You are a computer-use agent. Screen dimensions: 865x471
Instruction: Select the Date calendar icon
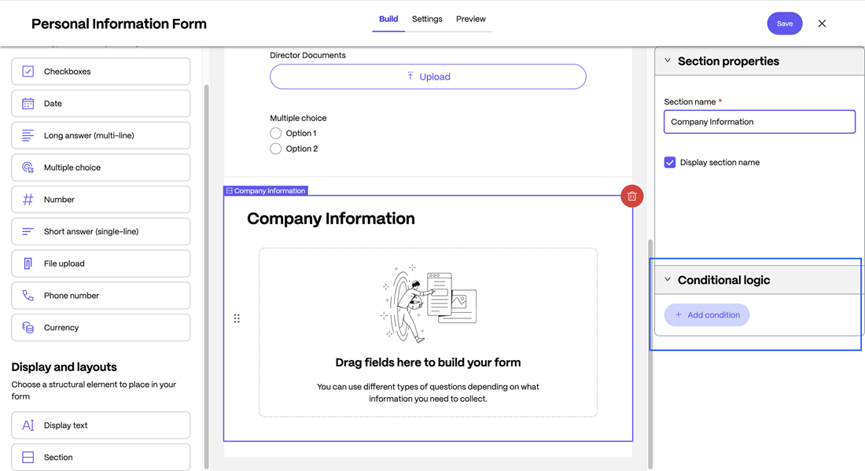click(28, 104)
